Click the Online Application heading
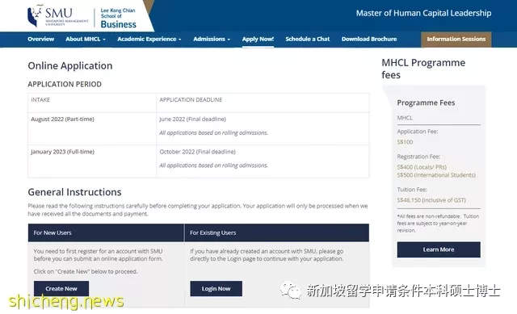The width and height of the screenshot is (517, 314). point(70,65)
